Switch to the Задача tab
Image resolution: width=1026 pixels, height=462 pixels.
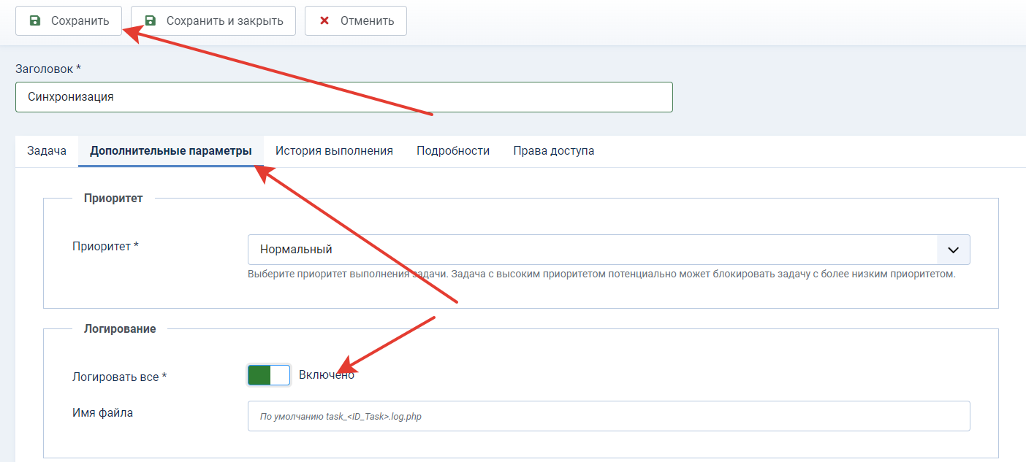click(x=47, y=151)
